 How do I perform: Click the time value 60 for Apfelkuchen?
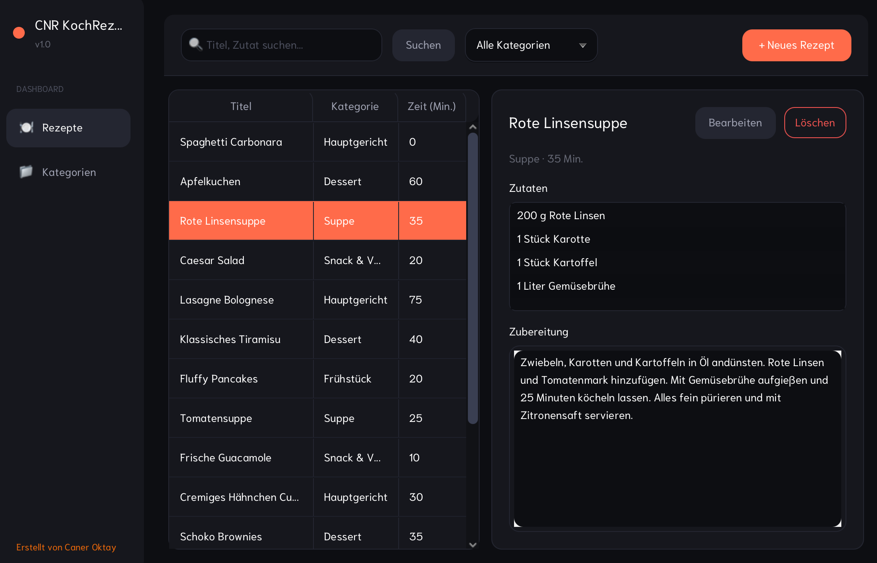tap(432, 181)
